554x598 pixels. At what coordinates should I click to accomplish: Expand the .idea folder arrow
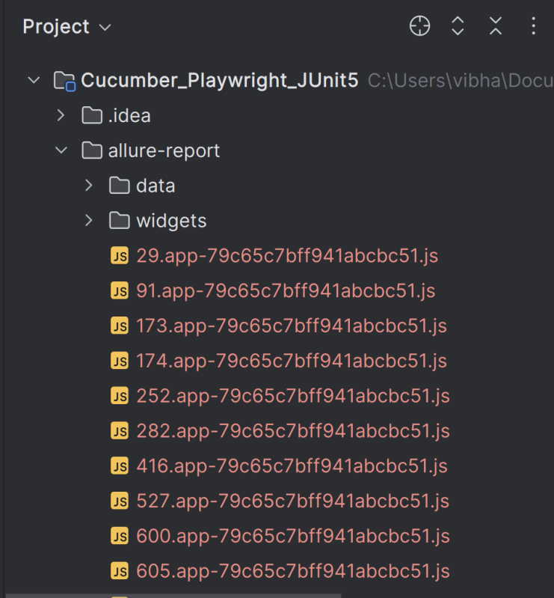tap(61, 115)
